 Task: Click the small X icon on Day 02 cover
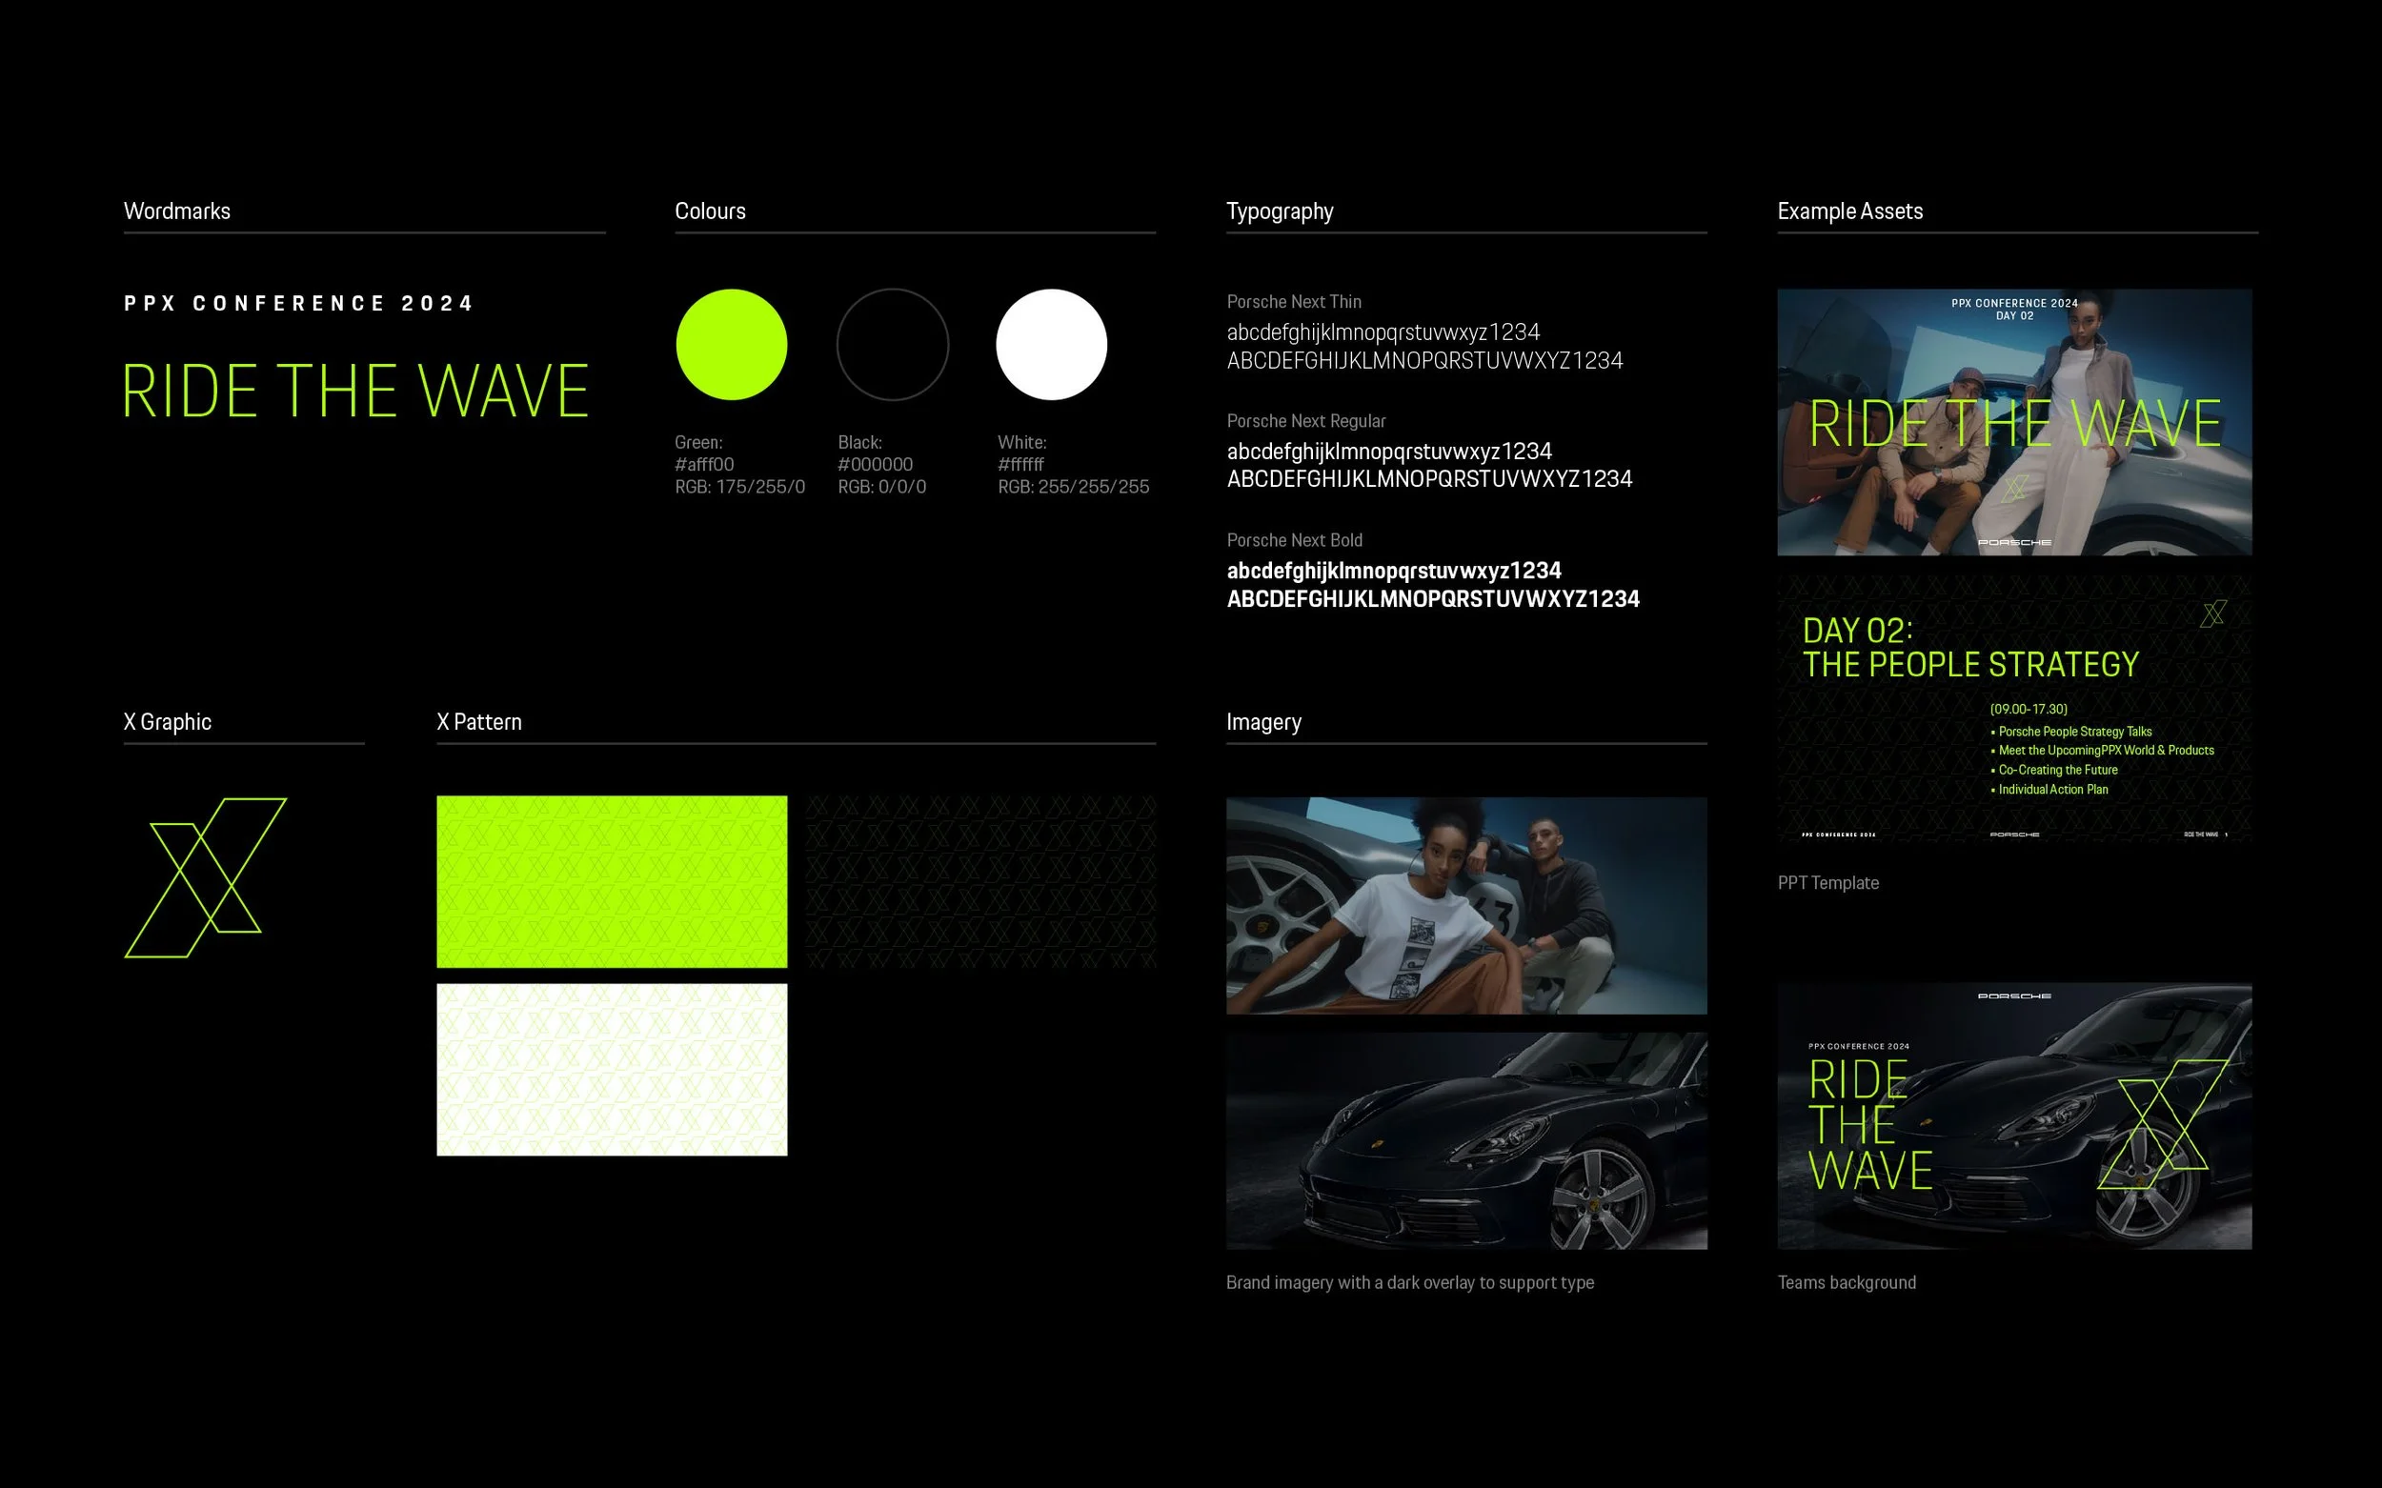point(2015,487)
